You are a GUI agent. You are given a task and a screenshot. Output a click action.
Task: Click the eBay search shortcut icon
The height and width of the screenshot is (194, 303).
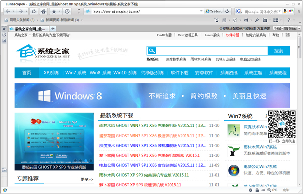(x=291, y=11)
